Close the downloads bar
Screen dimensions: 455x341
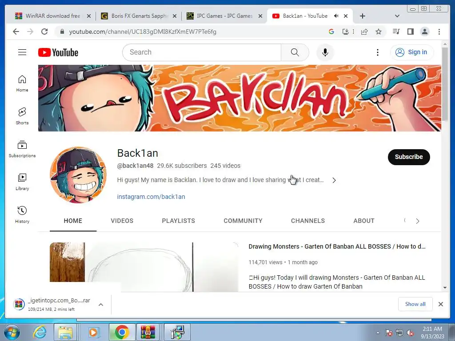[x=440, y=304]
